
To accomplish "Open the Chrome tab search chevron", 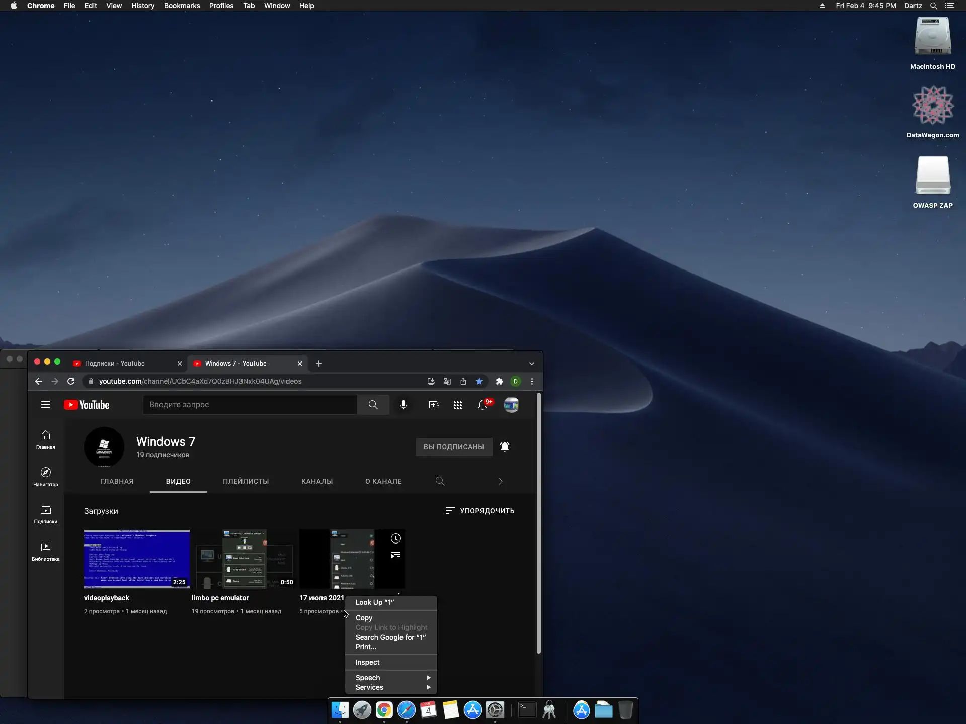I will pos(532,364).
